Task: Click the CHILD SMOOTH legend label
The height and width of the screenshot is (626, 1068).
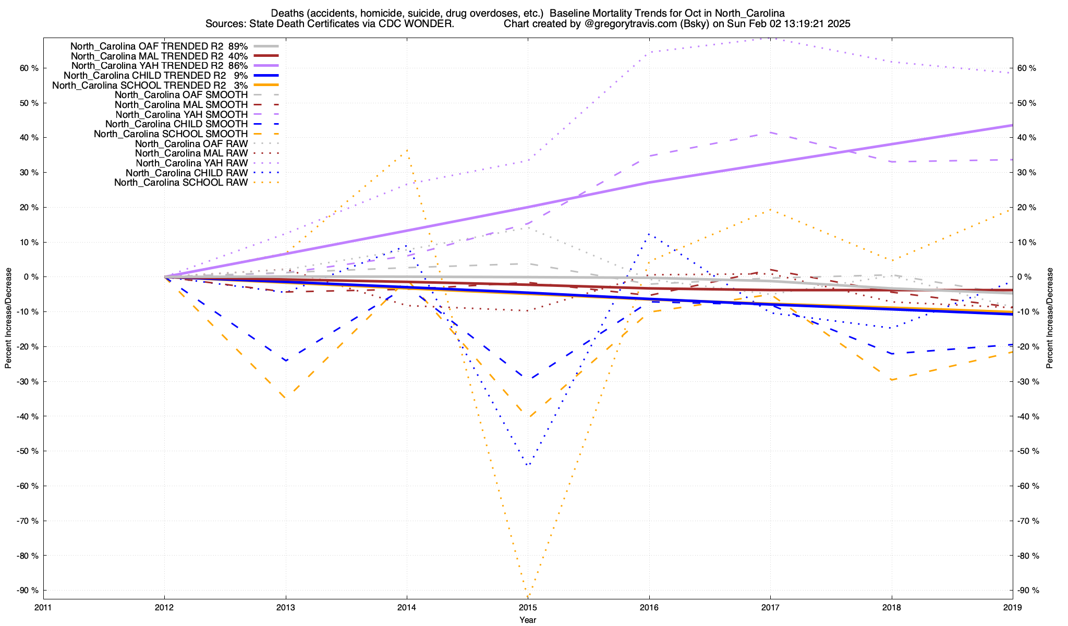Action: 176,124
